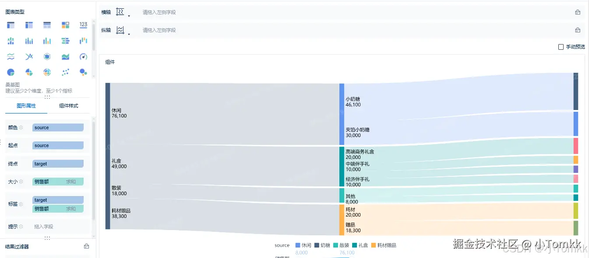Screen dimensions: 589x258
Task: Click the 耗材赠品 orange legend color swatch
Action: (373, 245)
